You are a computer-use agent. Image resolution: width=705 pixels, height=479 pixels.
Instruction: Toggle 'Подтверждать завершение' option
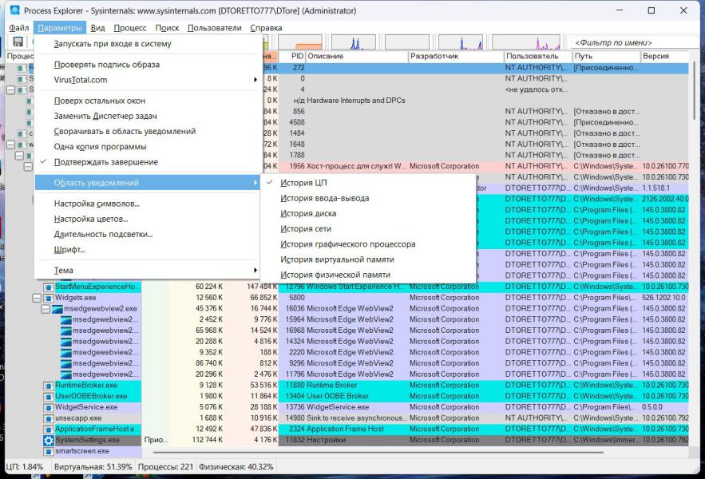click(x=105, y=162)
